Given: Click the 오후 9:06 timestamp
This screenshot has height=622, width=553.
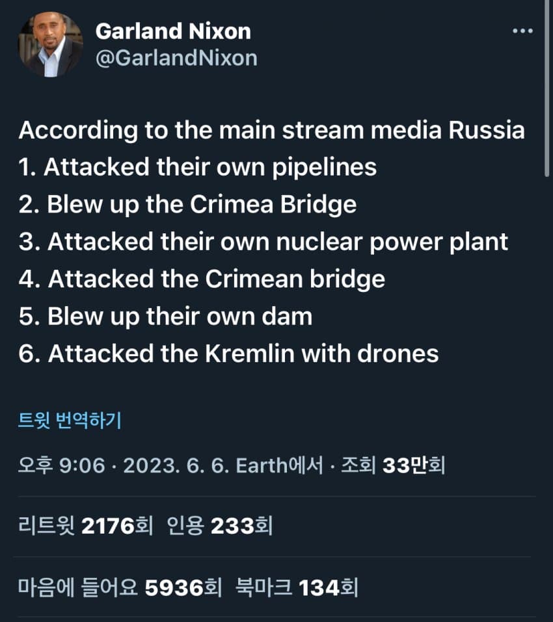Looking at the screenshot, I should click(62, 465).
